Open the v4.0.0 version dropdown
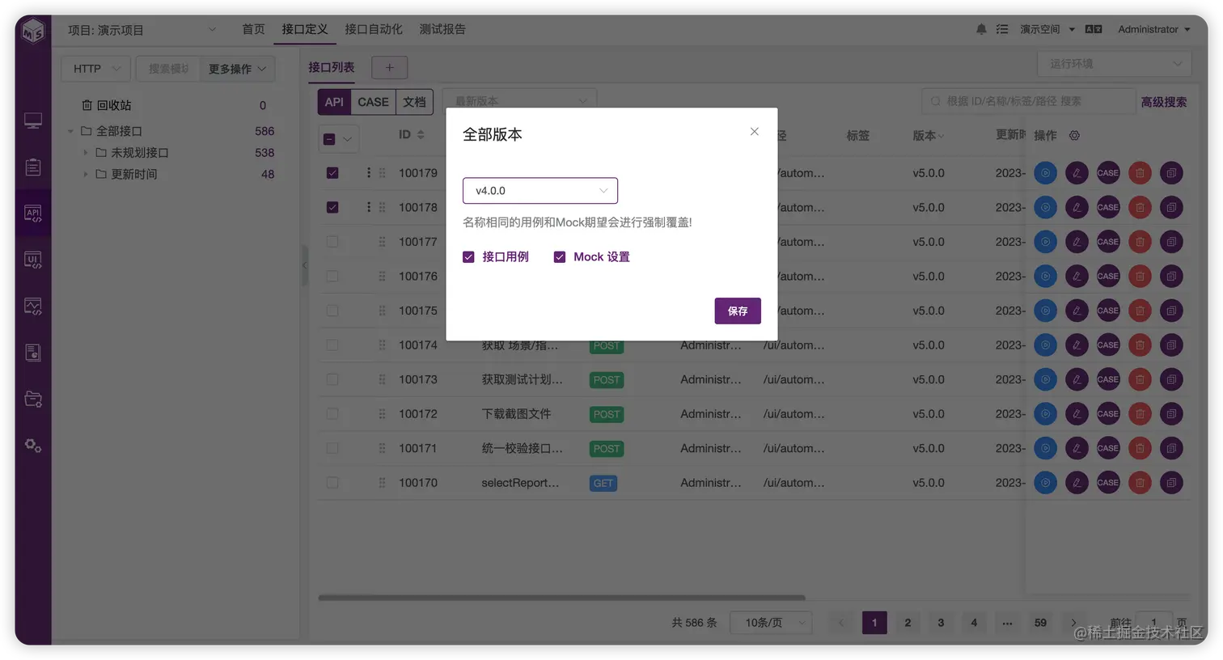This screenshot has width=1223, height=660. [x=540, y=190]
